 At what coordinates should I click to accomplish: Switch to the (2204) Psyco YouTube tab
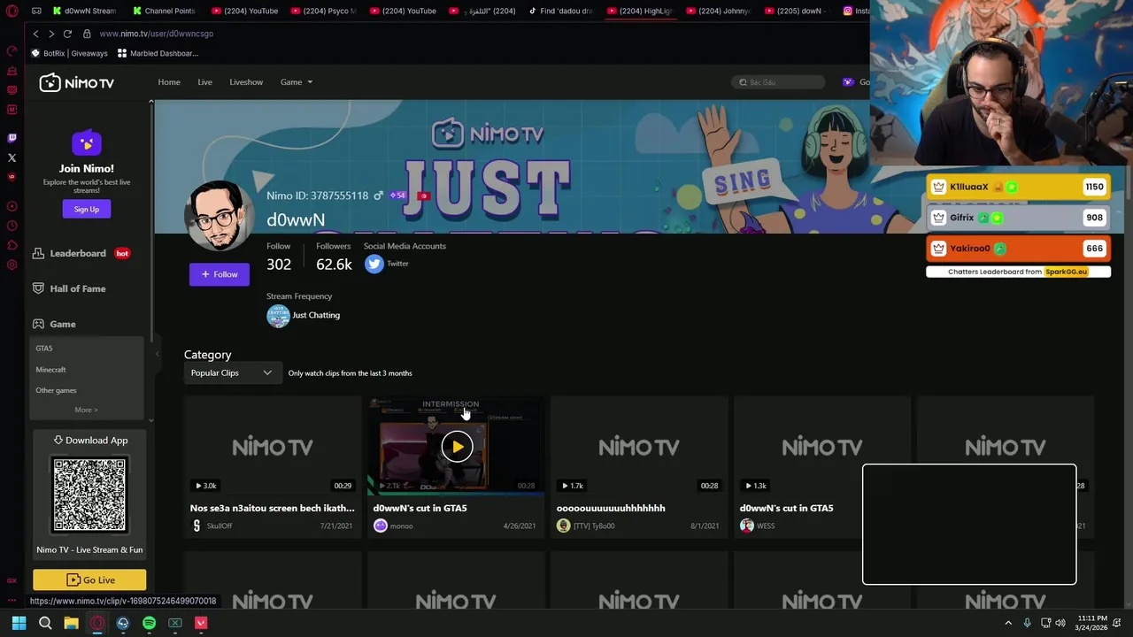tap(323, 11)
